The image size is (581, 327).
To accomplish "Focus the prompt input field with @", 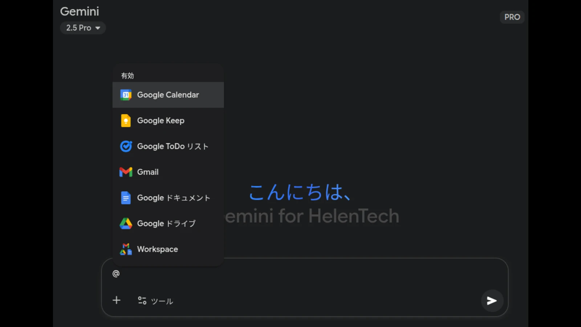I will click(290, 274).
